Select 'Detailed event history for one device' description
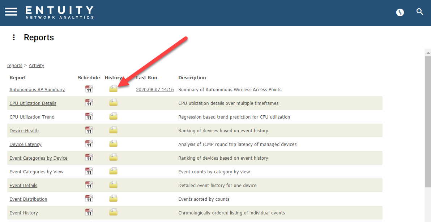This screenshot has width=431, height=222. click(217, 186)
